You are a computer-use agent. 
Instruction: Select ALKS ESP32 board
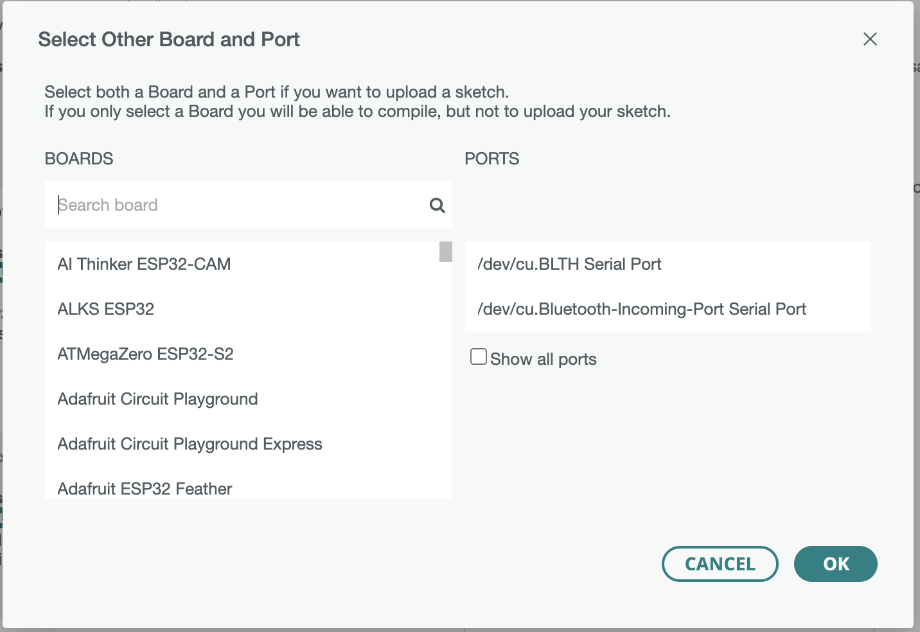[x=242, y=309]
